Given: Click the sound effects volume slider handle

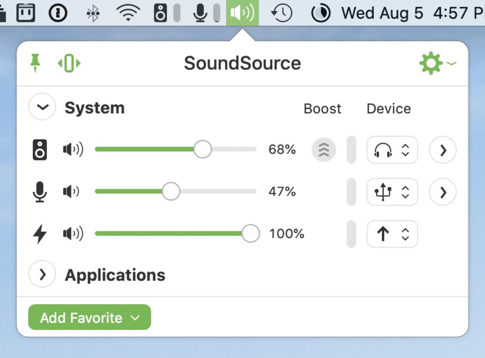Looking at the screenshot, I should [x=251, y=234].
